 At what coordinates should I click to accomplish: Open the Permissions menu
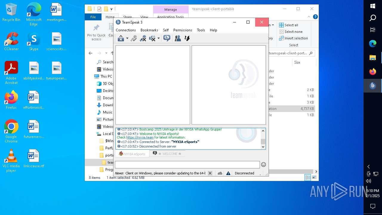tap(183, 30)
